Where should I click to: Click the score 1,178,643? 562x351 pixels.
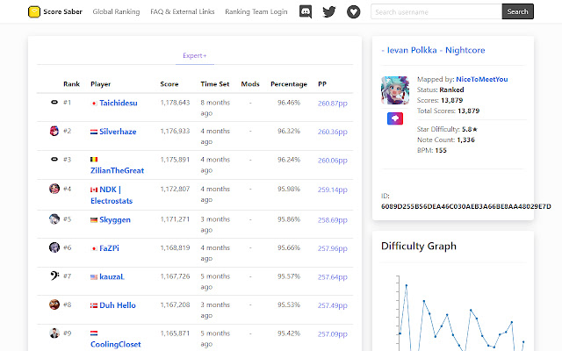175,103
